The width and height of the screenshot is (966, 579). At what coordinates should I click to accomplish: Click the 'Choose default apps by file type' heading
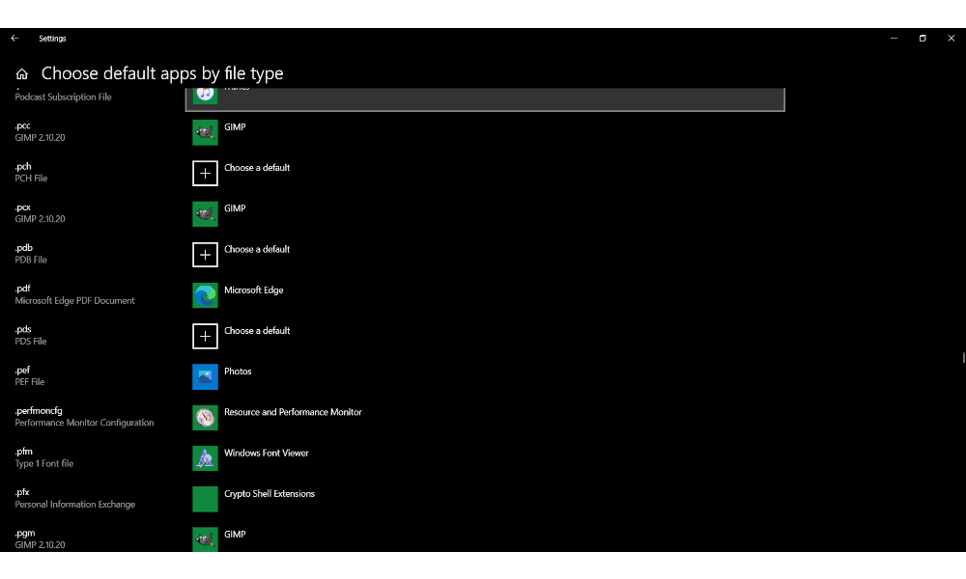click(x=162, y=74)
